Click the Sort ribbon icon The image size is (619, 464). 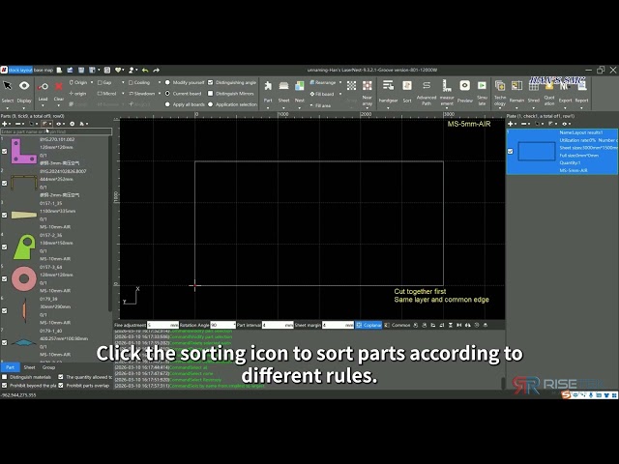(x=407, y=86)
